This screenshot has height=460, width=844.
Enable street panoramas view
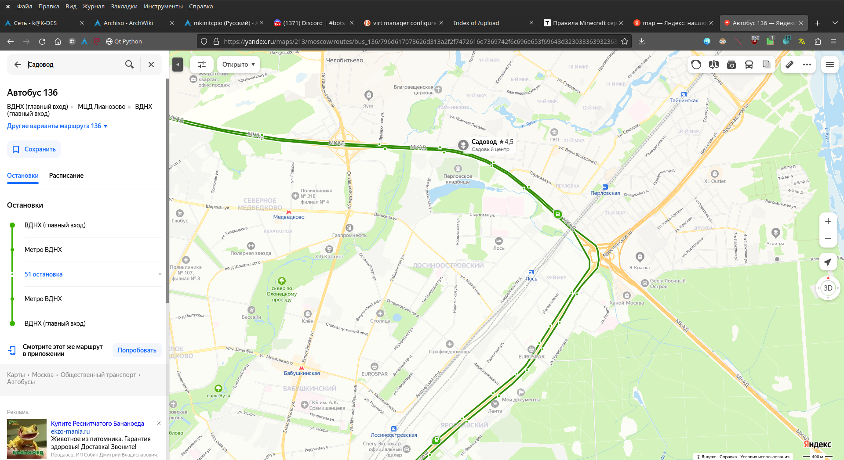(x=714, y=65)
